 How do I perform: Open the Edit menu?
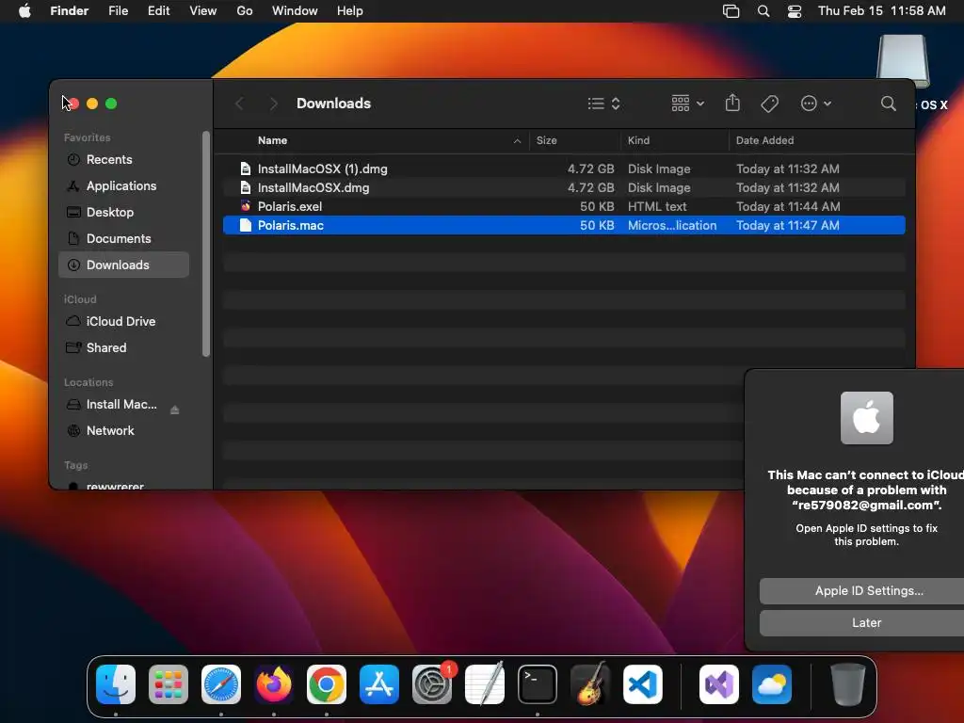click(x=158, y=11)
